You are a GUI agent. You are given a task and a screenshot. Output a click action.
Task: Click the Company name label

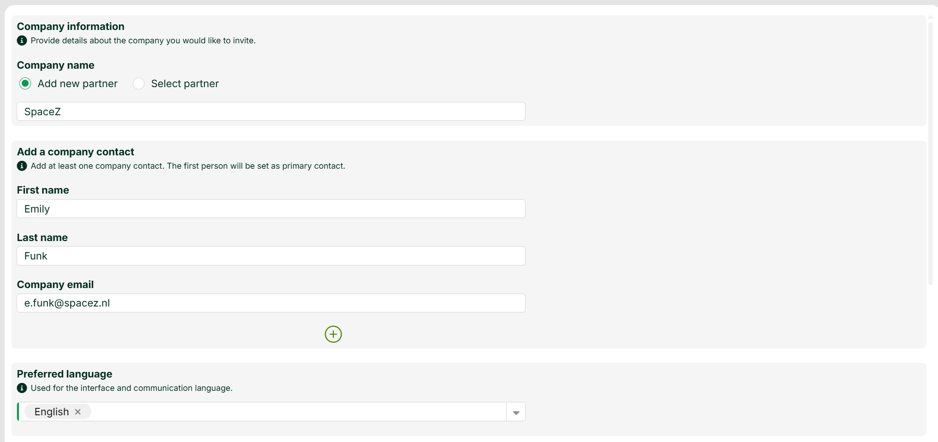56,65
